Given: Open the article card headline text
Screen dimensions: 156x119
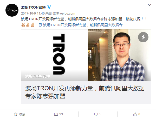Looking at the screenshot, I should click(x=85, y=92).
